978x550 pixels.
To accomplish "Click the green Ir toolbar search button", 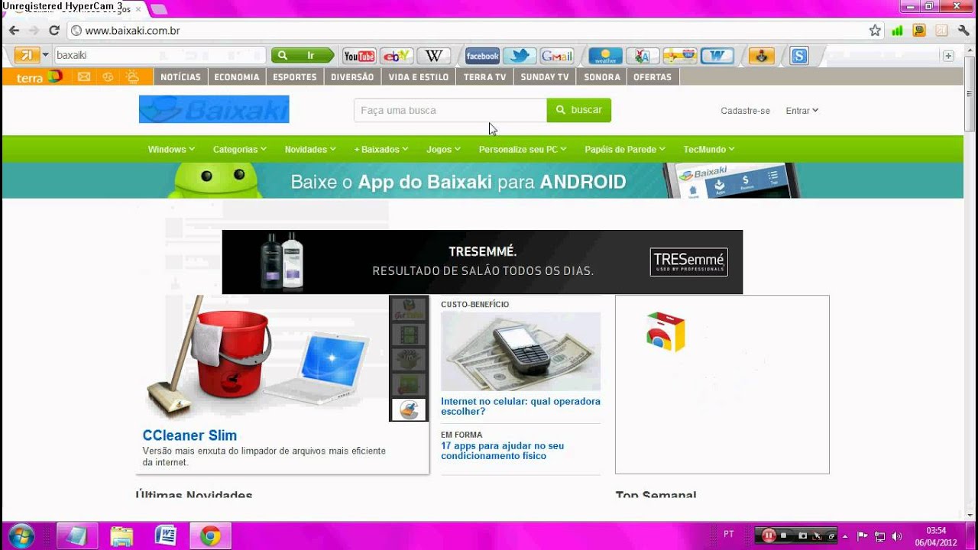I will 303,56.
